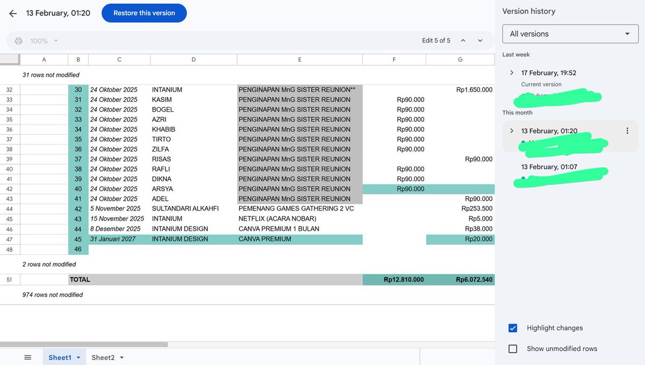Open the all sheets hamburger menu

tap(28, 357)
